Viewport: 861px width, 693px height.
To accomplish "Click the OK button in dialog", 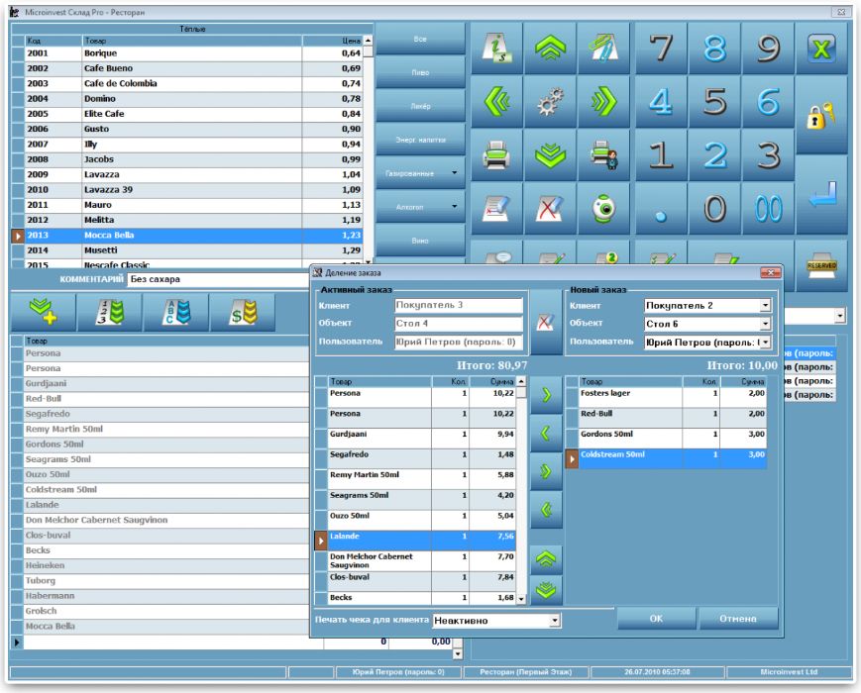I will tap(656, 619).
